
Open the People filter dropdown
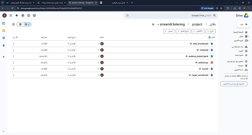[x=198, y=31]
